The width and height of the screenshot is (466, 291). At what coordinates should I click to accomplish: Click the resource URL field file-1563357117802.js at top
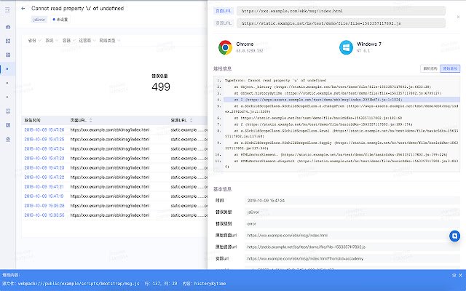pos(341,23)
